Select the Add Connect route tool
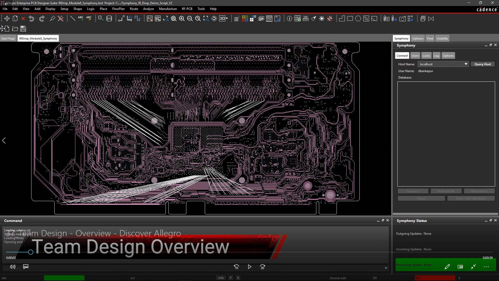499x281 pixels. 121,18
